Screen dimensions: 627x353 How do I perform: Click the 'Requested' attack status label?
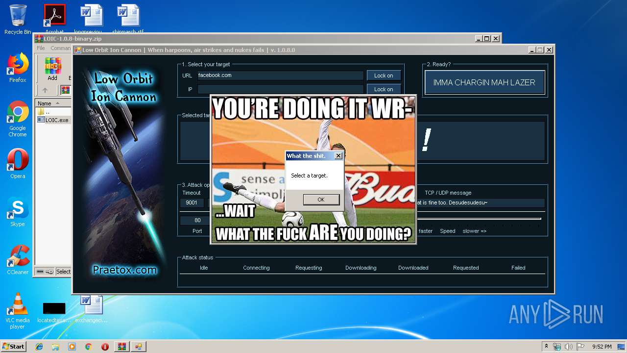pyautogui.click(x=466, y=268)
